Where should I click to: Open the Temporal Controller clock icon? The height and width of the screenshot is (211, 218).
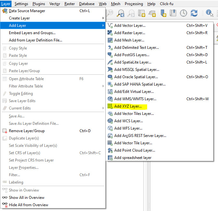point(184,13)
